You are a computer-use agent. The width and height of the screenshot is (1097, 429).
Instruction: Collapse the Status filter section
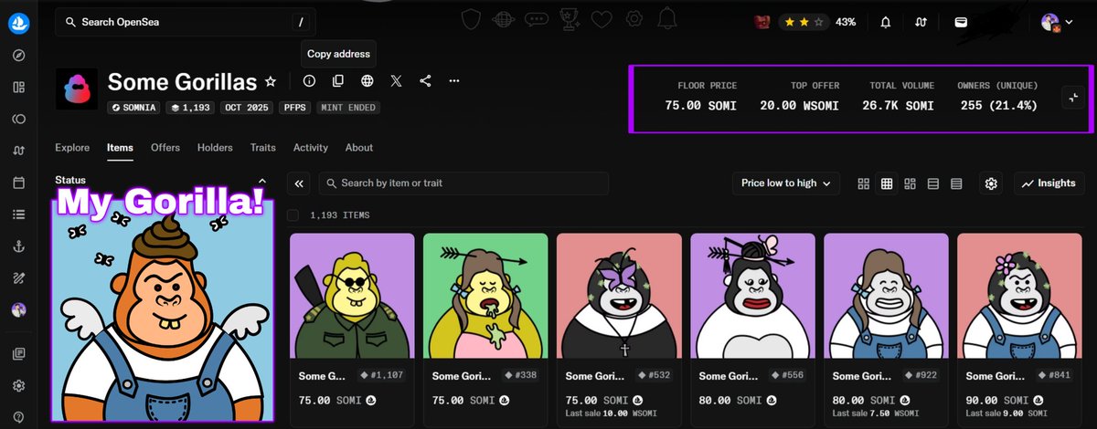click(x=261, y=181)
